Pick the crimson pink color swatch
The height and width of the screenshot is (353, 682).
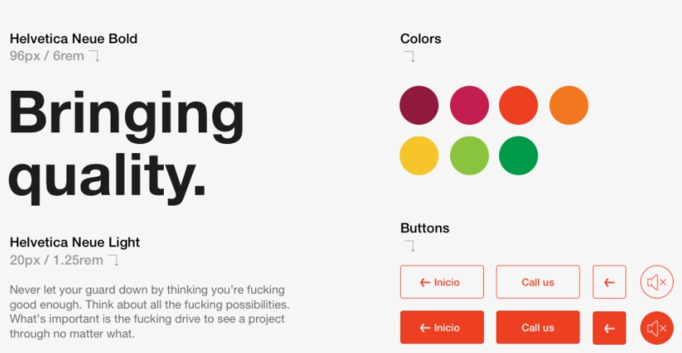pos(469,106)
